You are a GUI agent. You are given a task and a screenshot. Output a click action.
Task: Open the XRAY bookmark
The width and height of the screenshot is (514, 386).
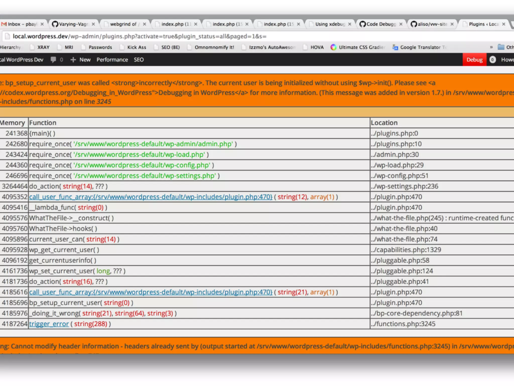coord(40,47)
